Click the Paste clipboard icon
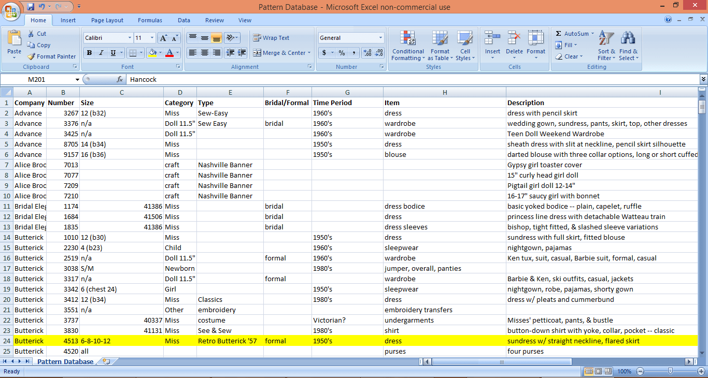Screen dimensions: 708x378 (15, 38)
